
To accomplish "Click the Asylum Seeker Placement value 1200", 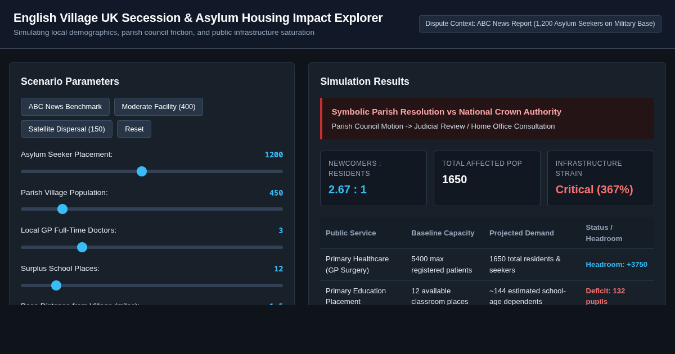I will click(274, 155).
